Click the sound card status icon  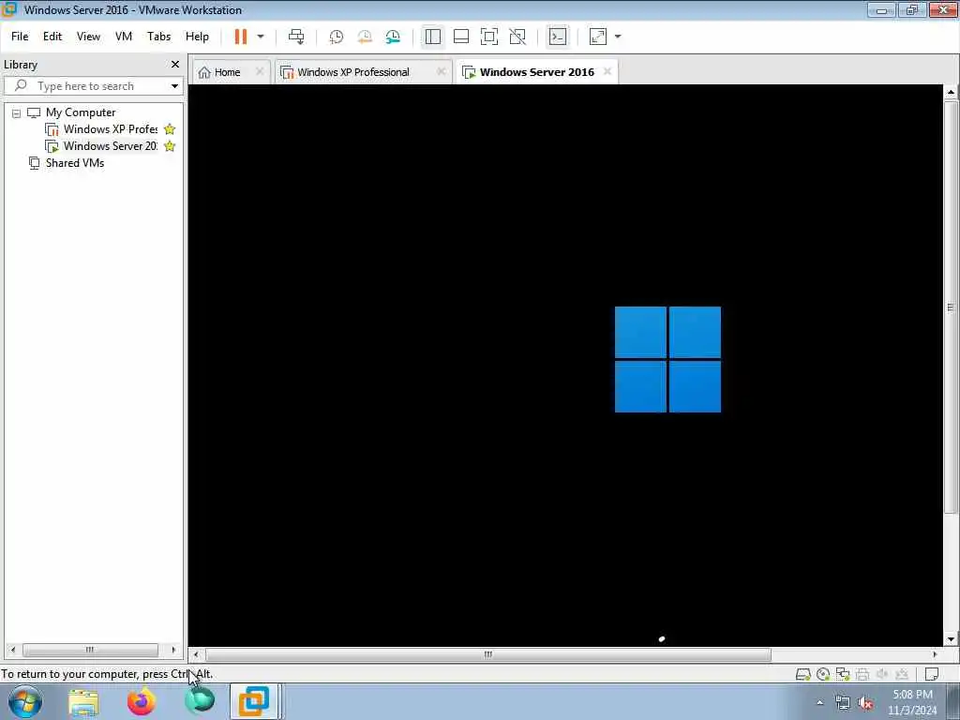(882, 675)
